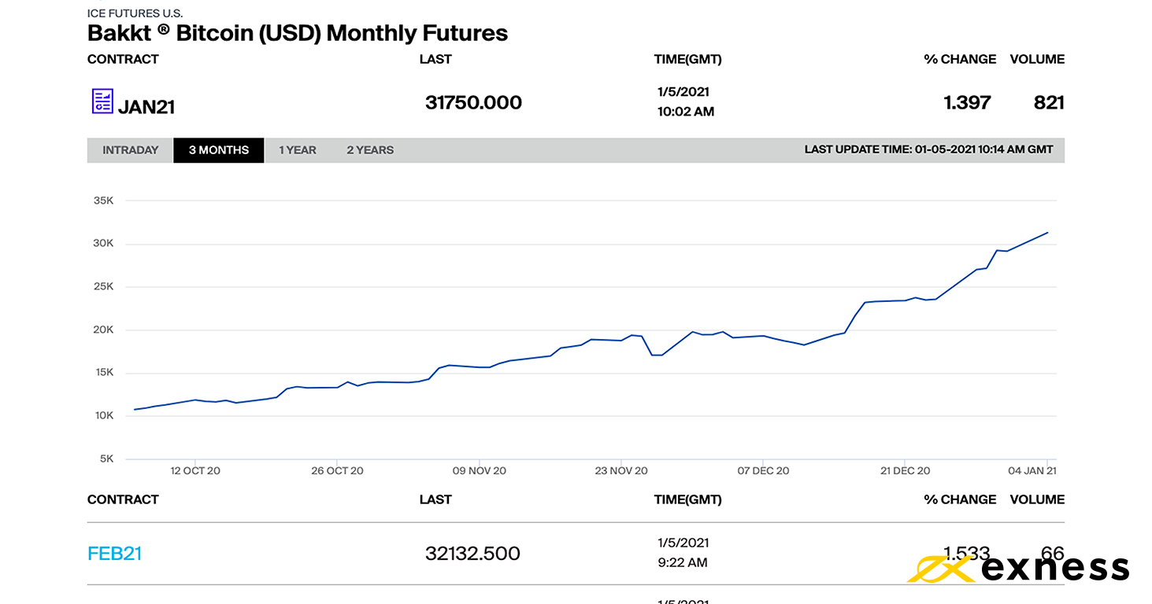This screenshot has width=1152, height=604.
Task: Click the 26 OCT 20 date label
Action: click(337, 471)
